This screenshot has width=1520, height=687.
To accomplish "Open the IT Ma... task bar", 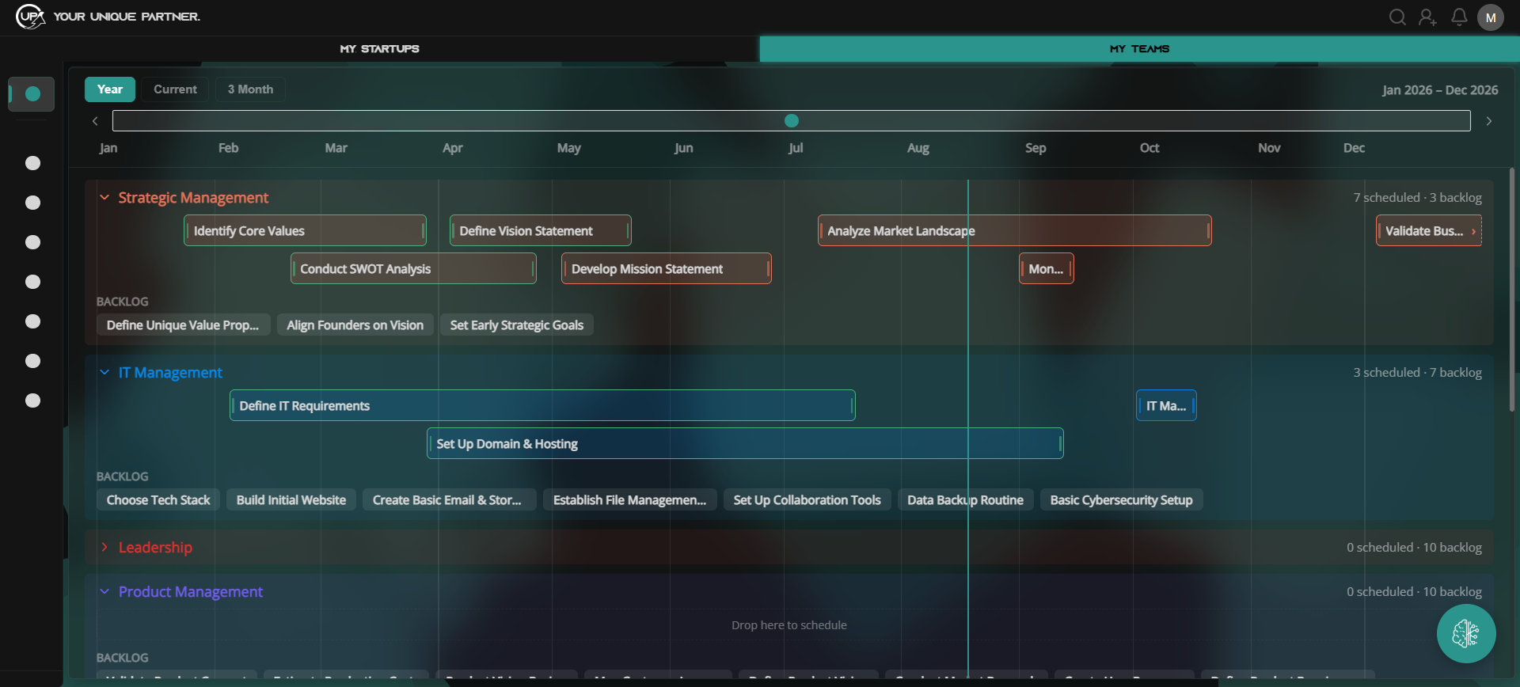I will 1166,405.
